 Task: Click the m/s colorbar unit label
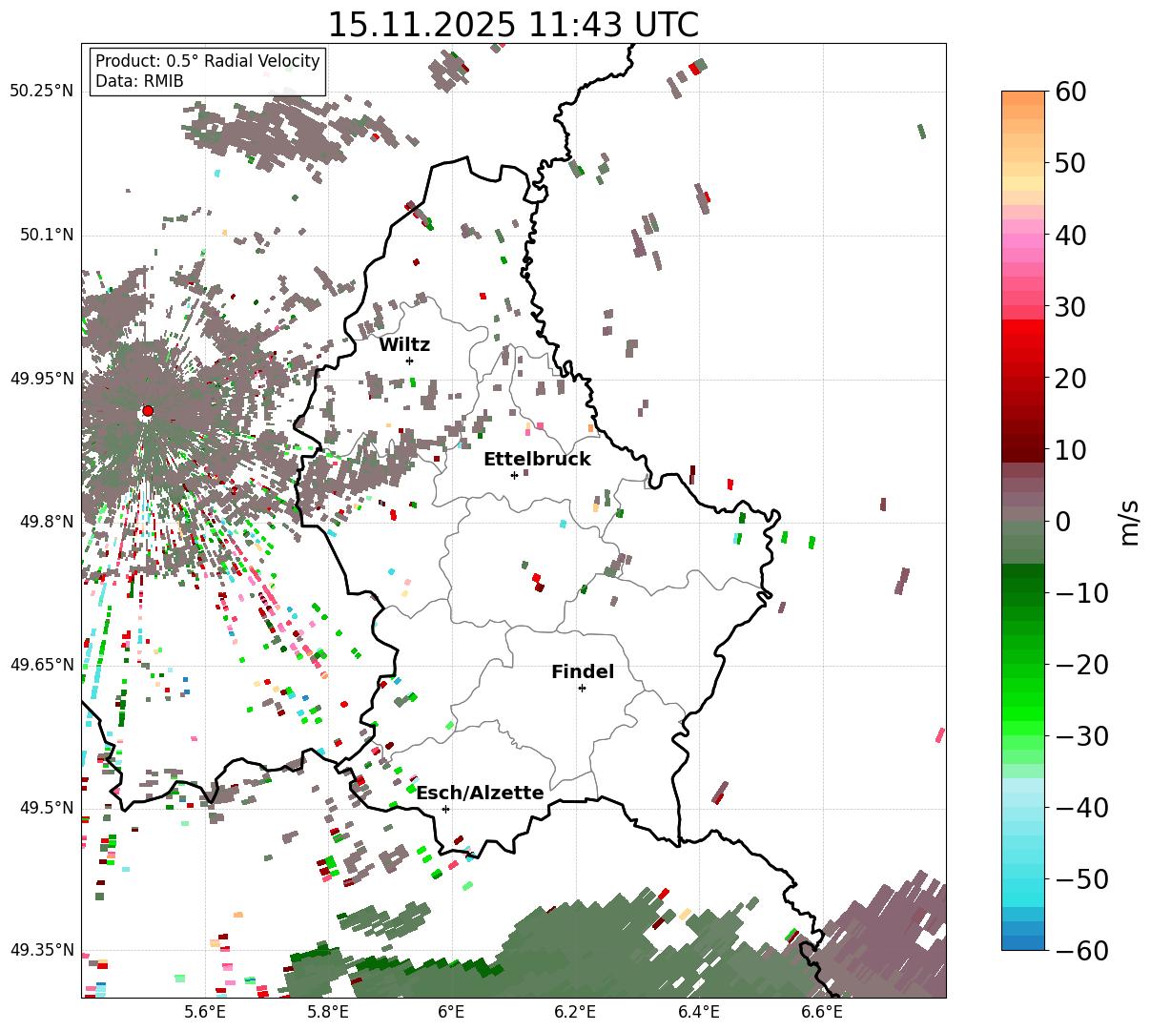[1129, 521]
